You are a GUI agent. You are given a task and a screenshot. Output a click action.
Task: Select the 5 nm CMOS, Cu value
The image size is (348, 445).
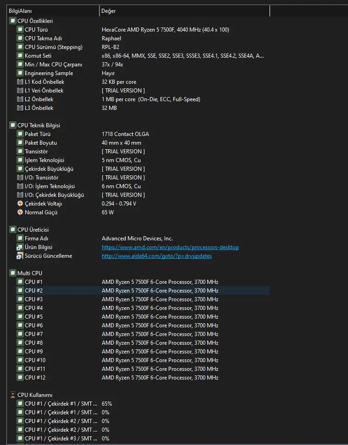pos(121,160)
